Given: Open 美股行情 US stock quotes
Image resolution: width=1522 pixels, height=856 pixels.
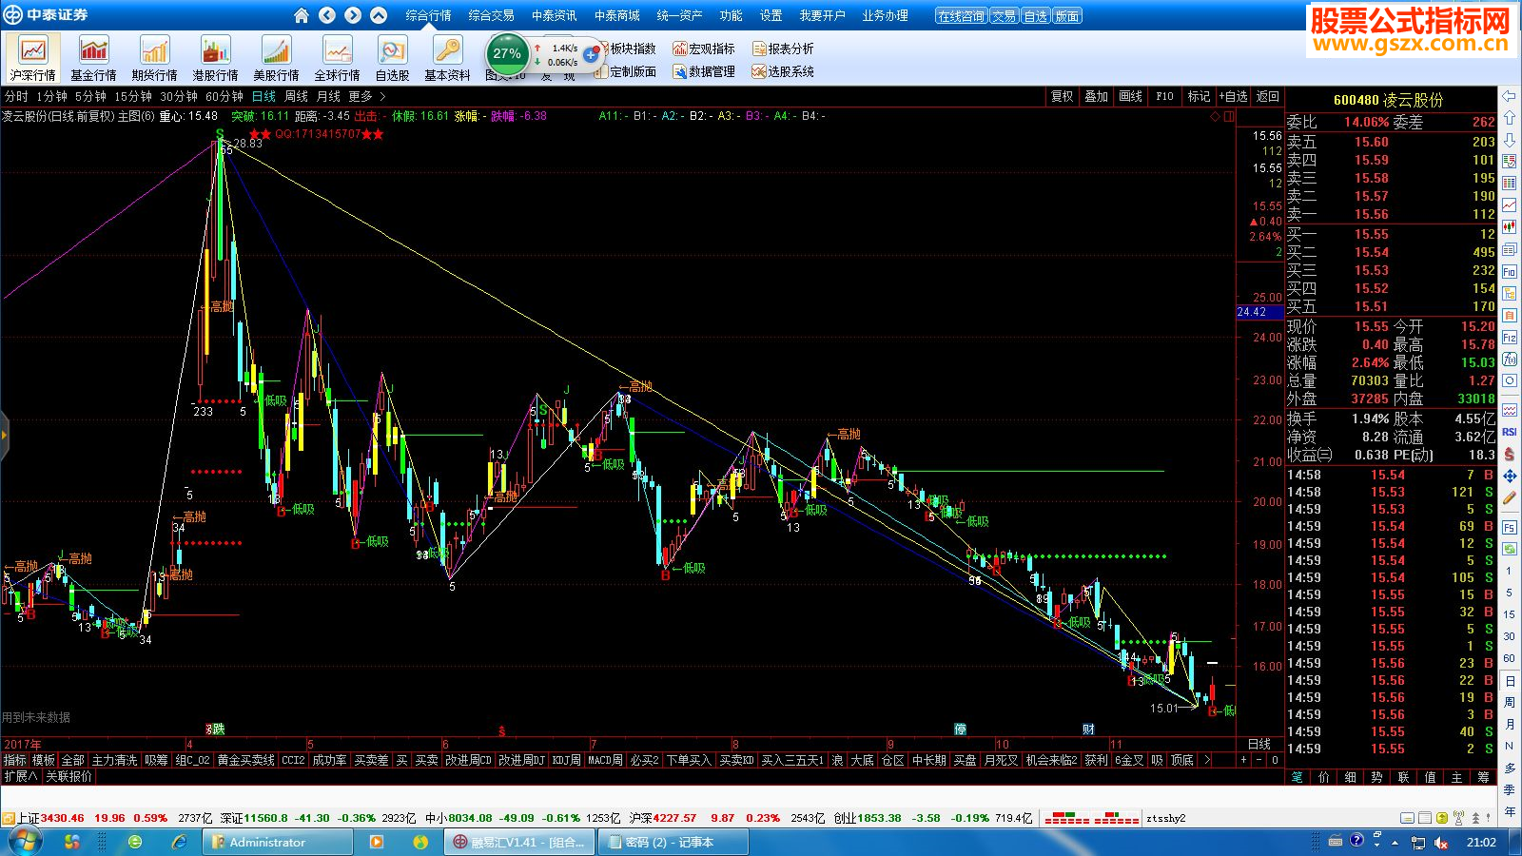Looking at the screenshot, I should click(x=276, y=58).
